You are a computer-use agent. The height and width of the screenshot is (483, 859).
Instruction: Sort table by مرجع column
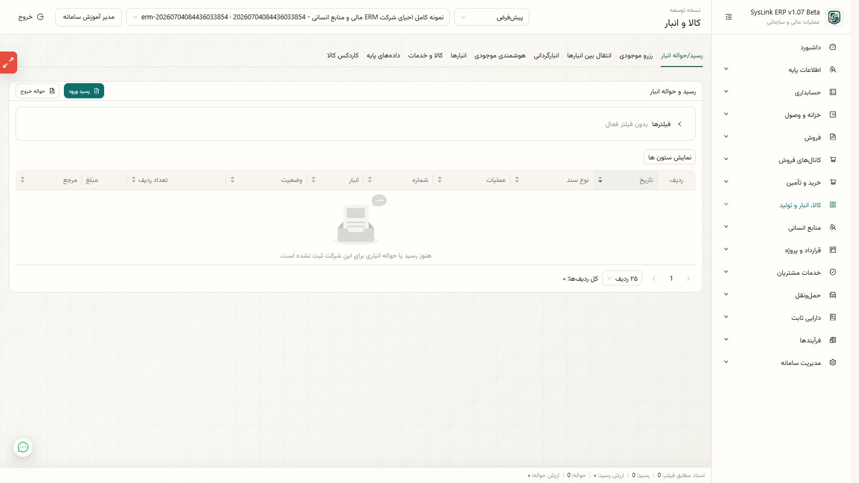point(48,180)
